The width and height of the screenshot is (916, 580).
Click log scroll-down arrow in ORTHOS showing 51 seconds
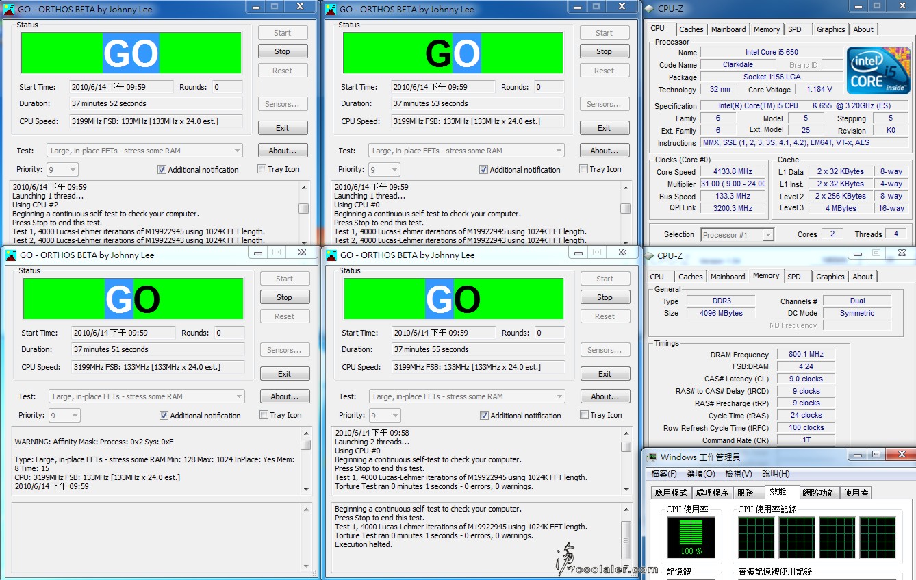[306, 489]
